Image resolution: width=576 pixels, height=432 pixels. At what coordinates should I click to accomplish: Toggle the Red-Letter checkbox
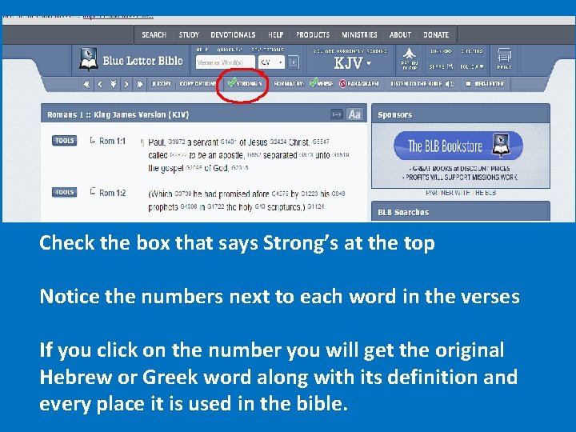click(468, 84)
